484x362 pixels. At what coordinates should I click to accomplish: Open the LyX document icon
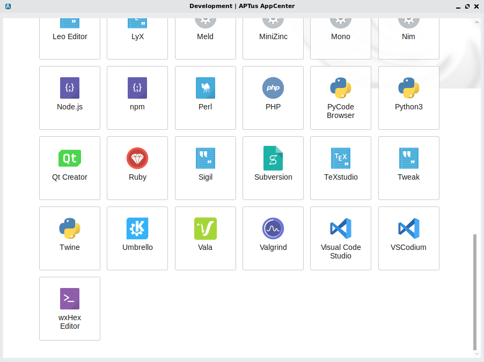point(137,23)
